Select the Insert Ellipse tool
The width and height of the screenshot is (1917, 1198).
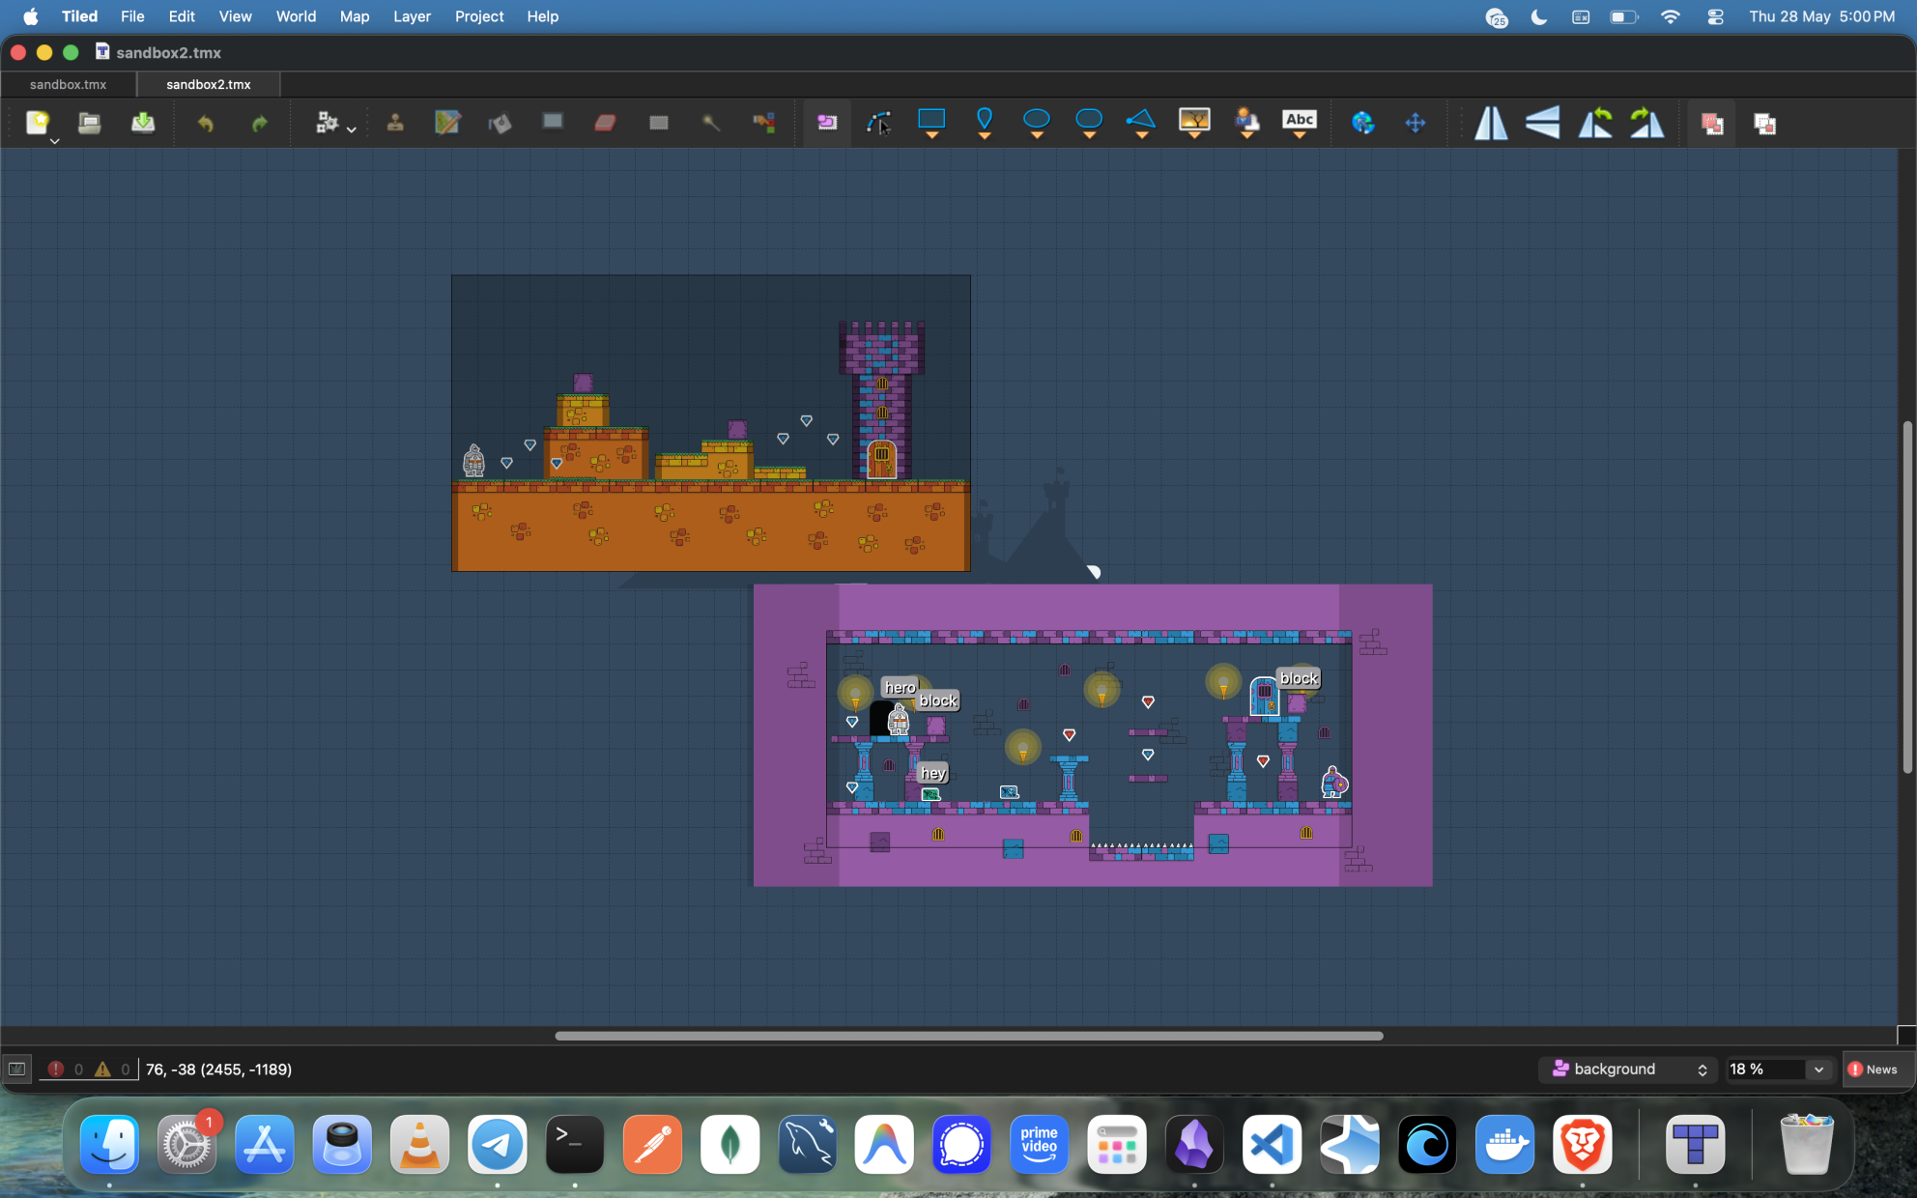pos(1037,123)
